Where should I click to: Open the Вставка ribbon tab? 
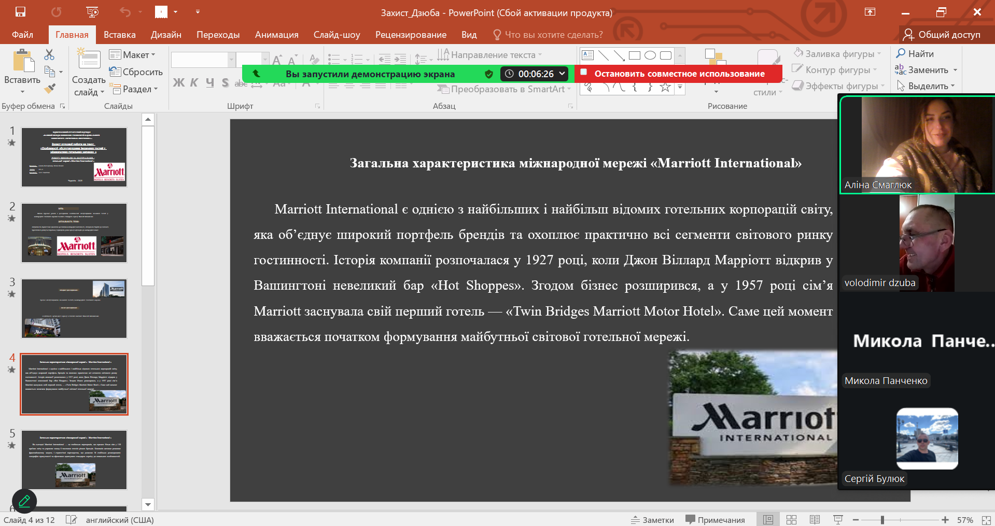click(x=119, y=35)
